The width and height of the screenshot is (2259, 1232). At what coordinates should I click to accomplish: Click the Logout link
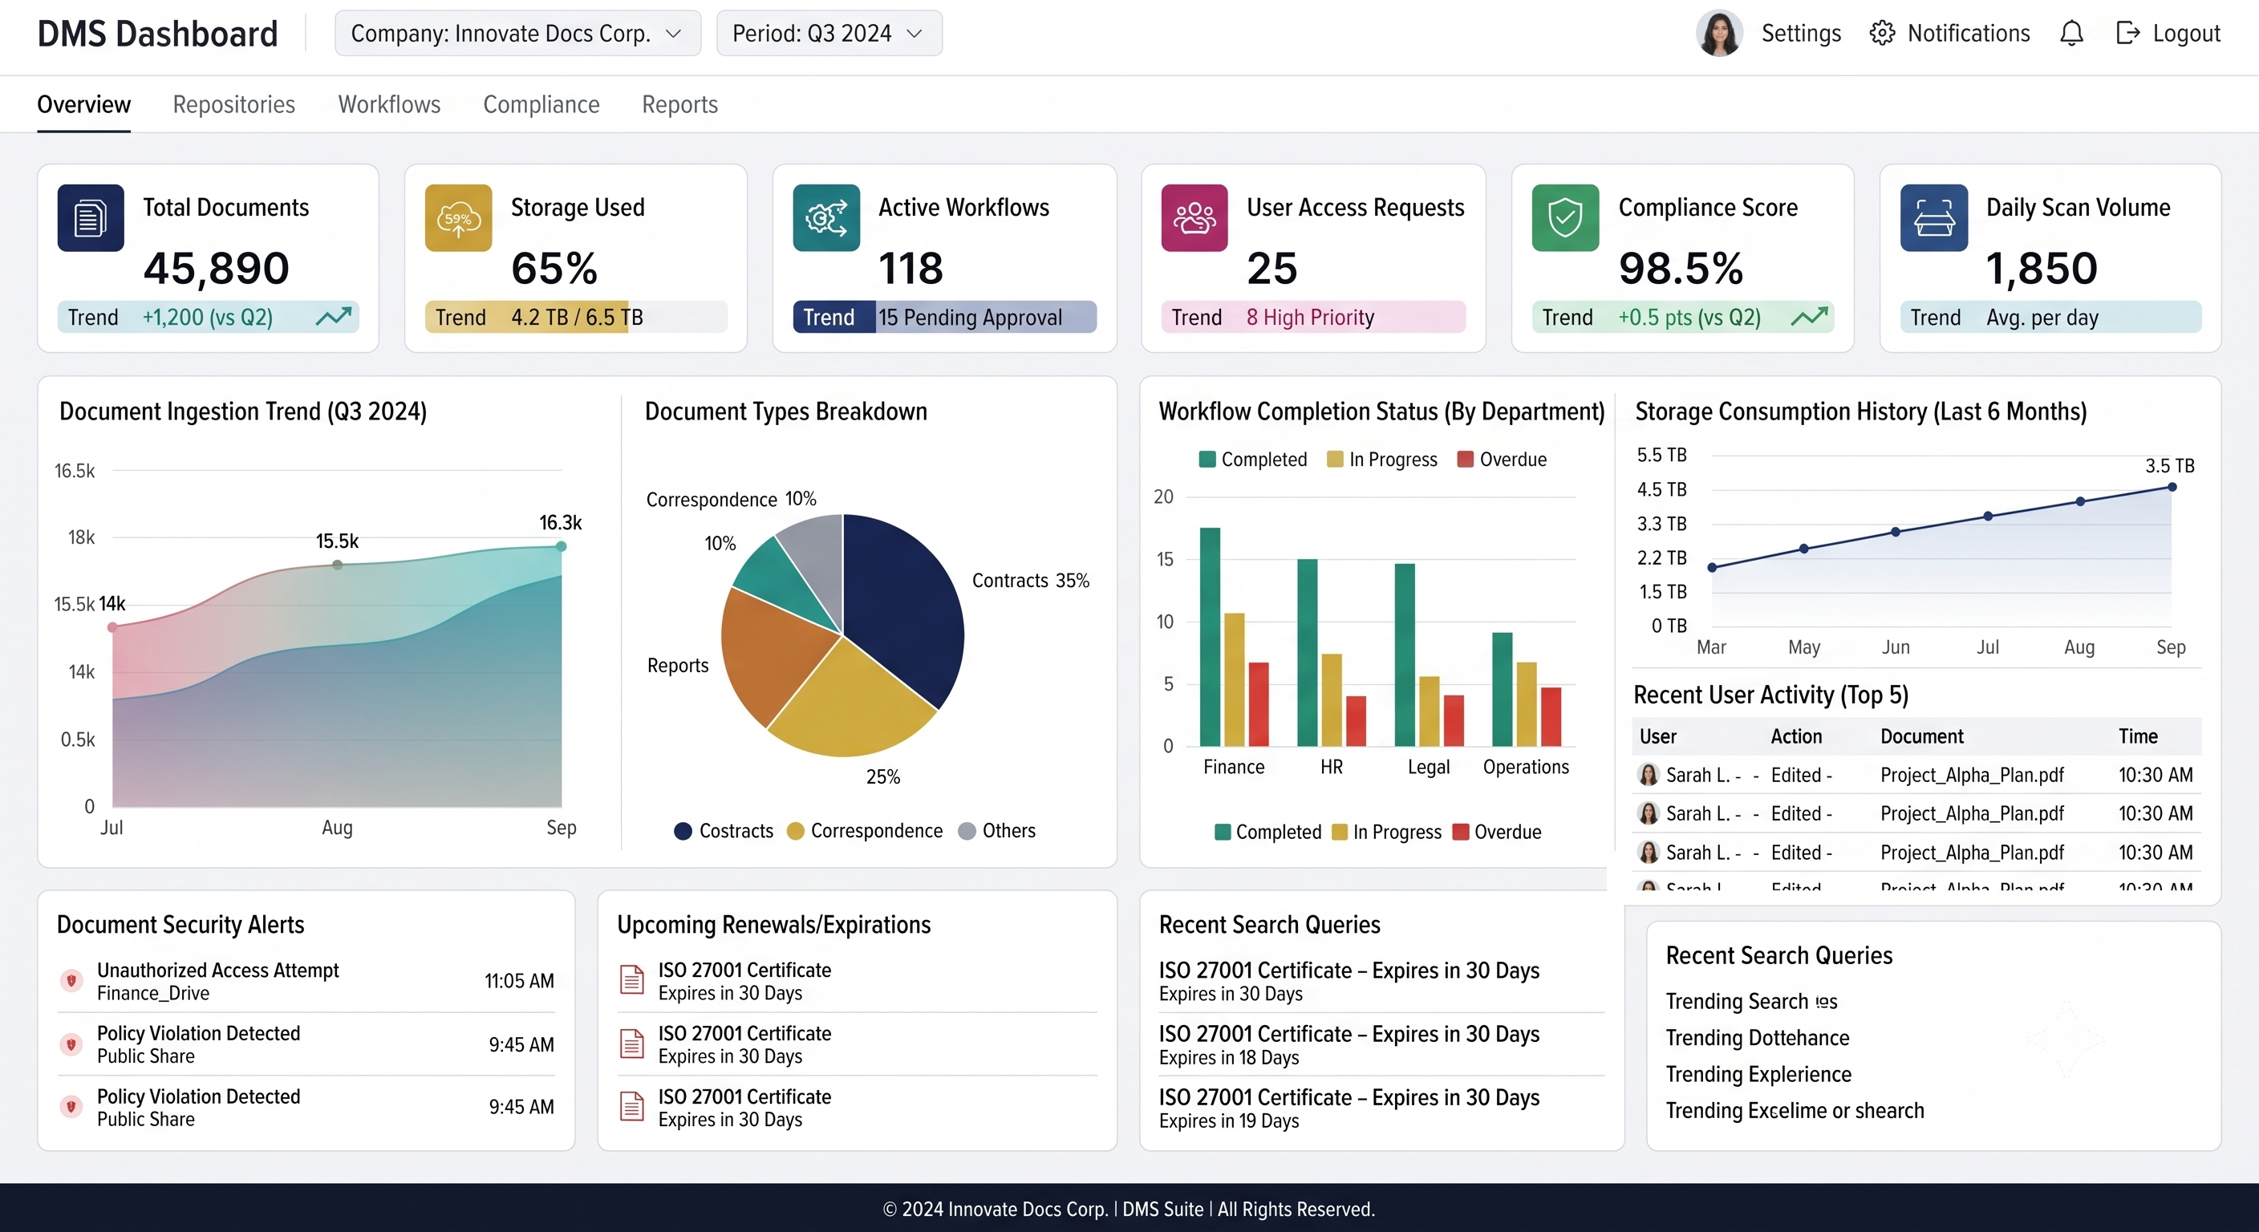pyautogui.click(x=2186, y=34)
